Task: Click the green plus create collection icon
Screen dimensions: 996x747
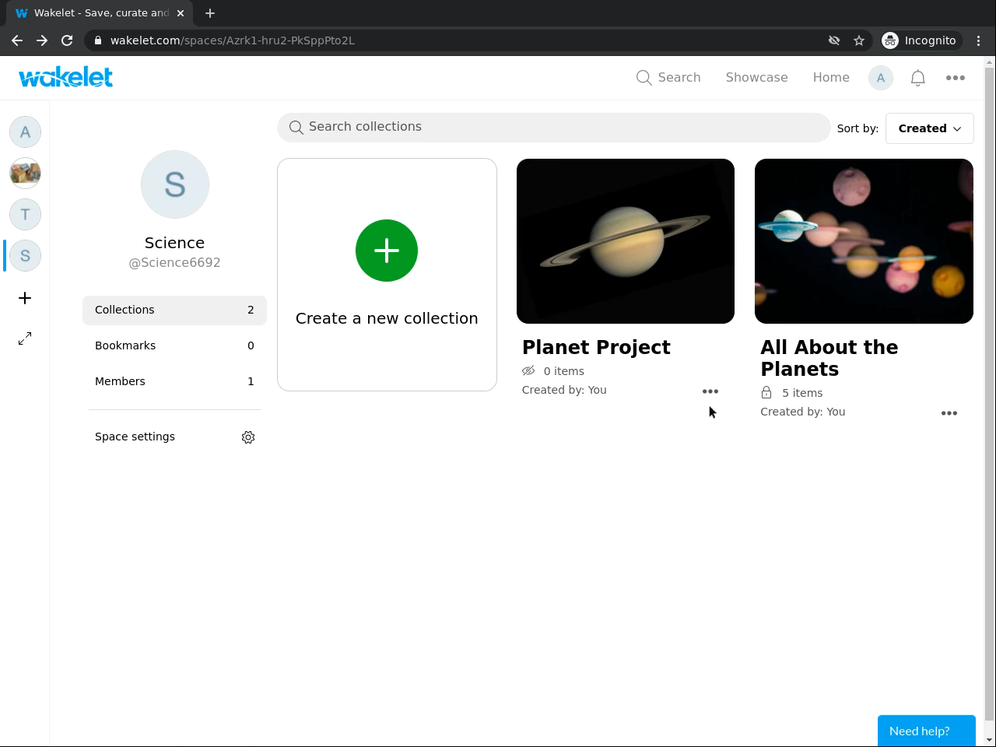Action: click(387, 251)
